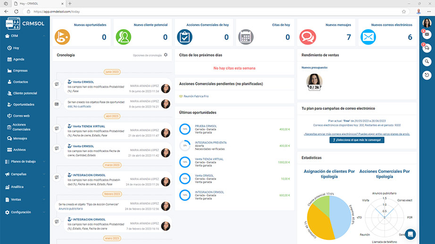
Task: Go to Oportunidades in the sidebar
Action: click(x=24, y=105)
